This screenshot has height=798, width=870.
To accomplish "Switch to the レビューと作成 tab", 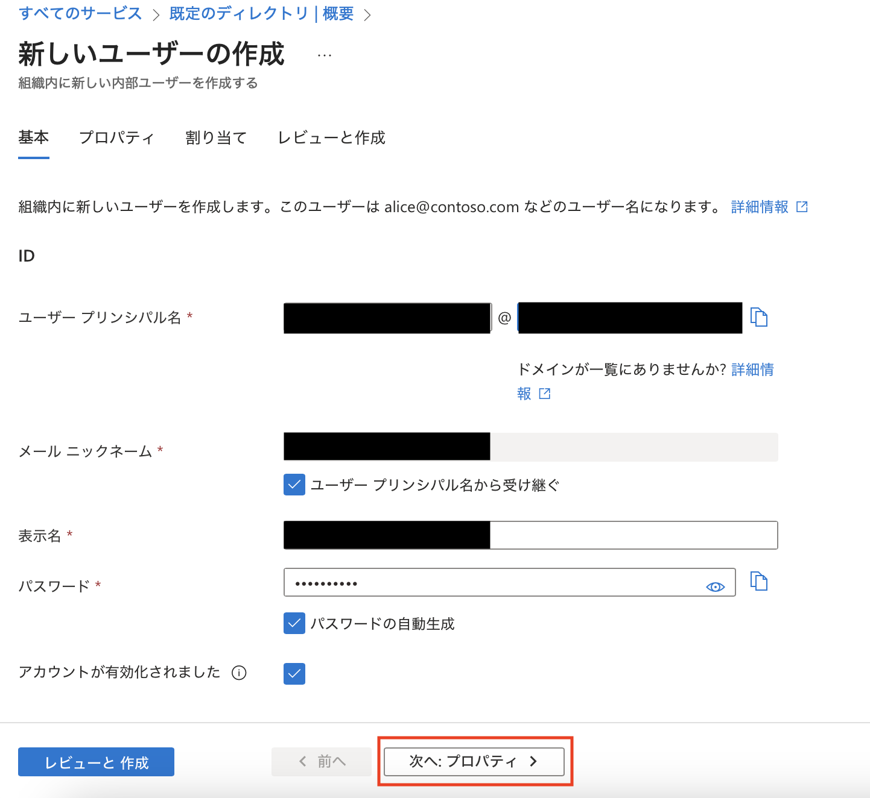I will (331, 138).
